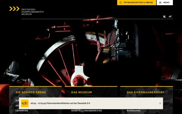
Task: Open Führerstandsmitfahrten auf der Diesellok announcement
Action: [x=60, y=103]
